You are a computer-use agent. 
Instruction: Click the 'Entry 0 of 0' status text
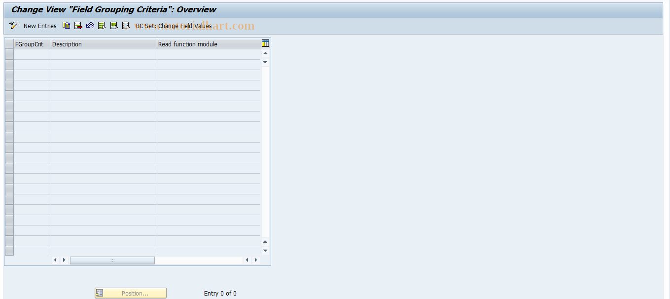pyautogui.click(x=220, y=293)
